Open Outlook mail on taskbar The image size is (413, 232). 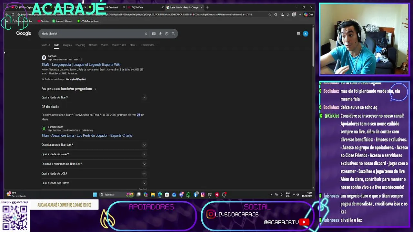pos(174,195)
